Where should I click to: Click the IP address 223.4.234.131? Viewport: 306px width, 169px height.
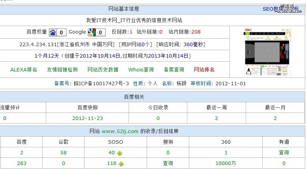coord(38,45)
